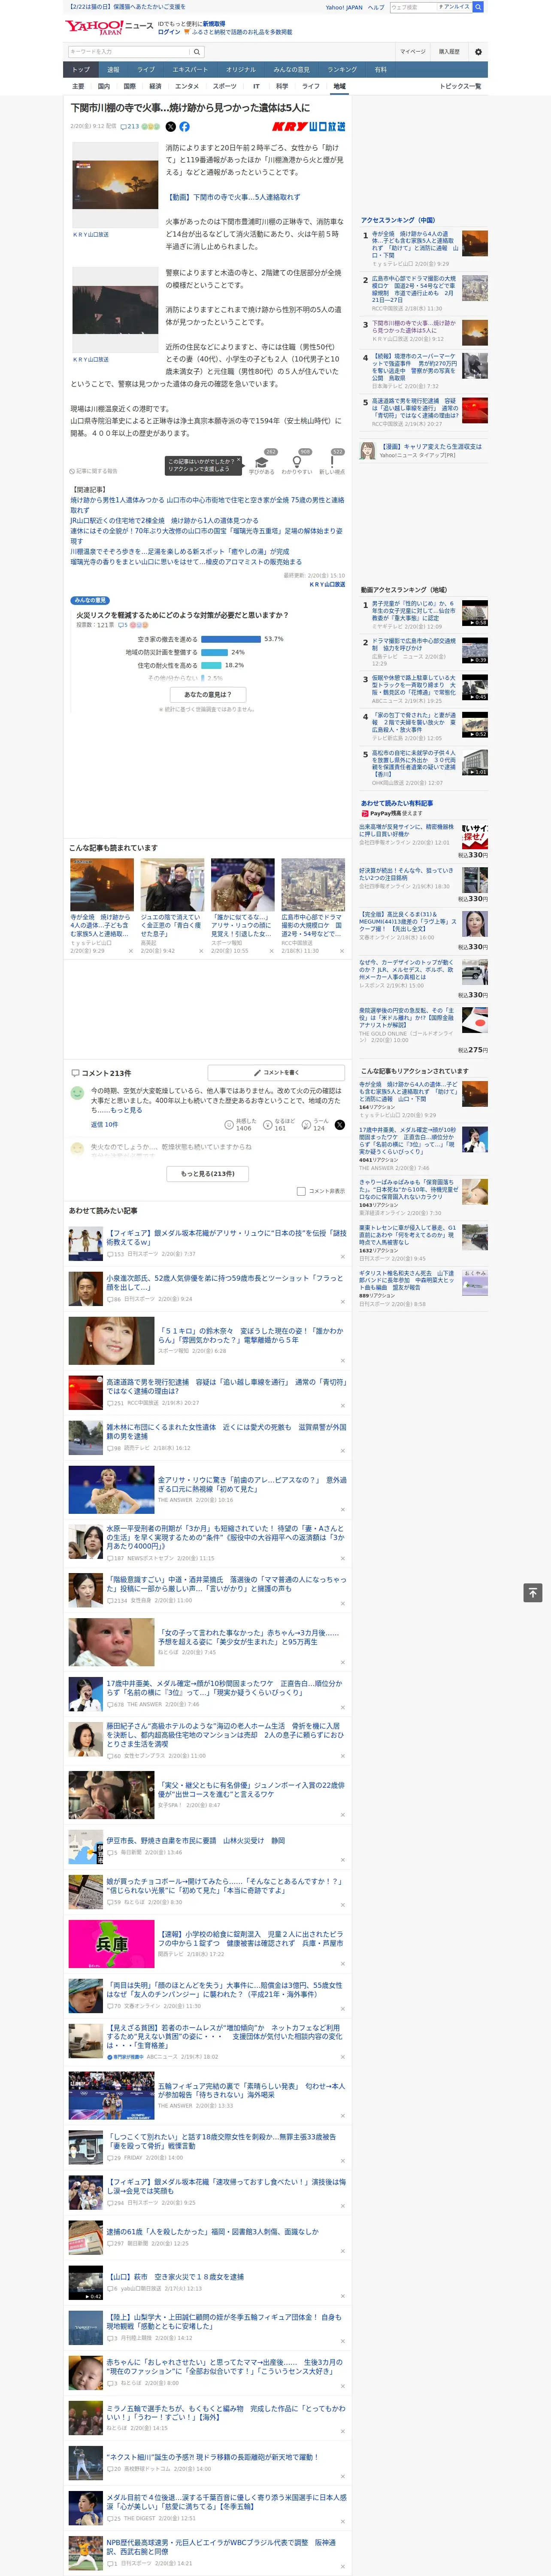
Task: Share article on Facebook
Action: [184, 127]
